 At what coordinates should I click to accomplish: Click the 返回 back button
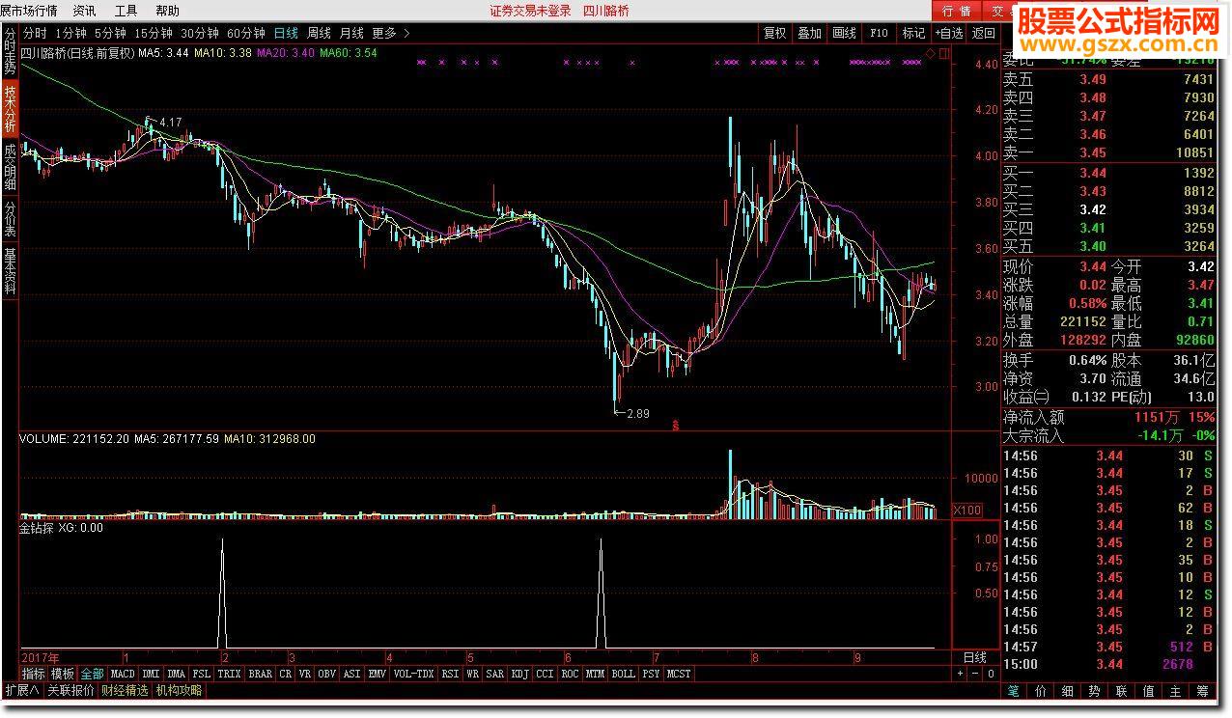(983, 33)
